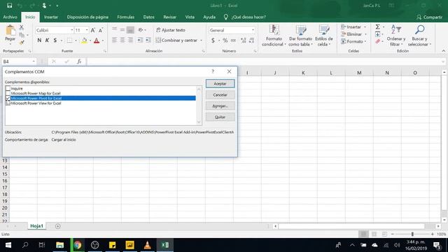The width and height of the screenshot is (448, 252).
Task: Uncheck Microsoft Power Pivot for Excel checkbox
Action: tap(8, 98)
